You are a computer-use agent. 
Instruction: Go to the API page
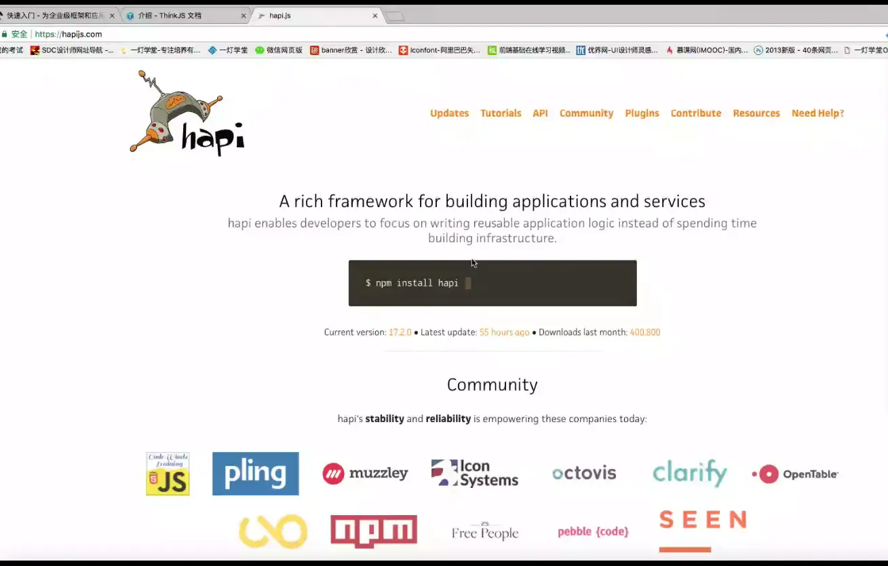(540, 113)
